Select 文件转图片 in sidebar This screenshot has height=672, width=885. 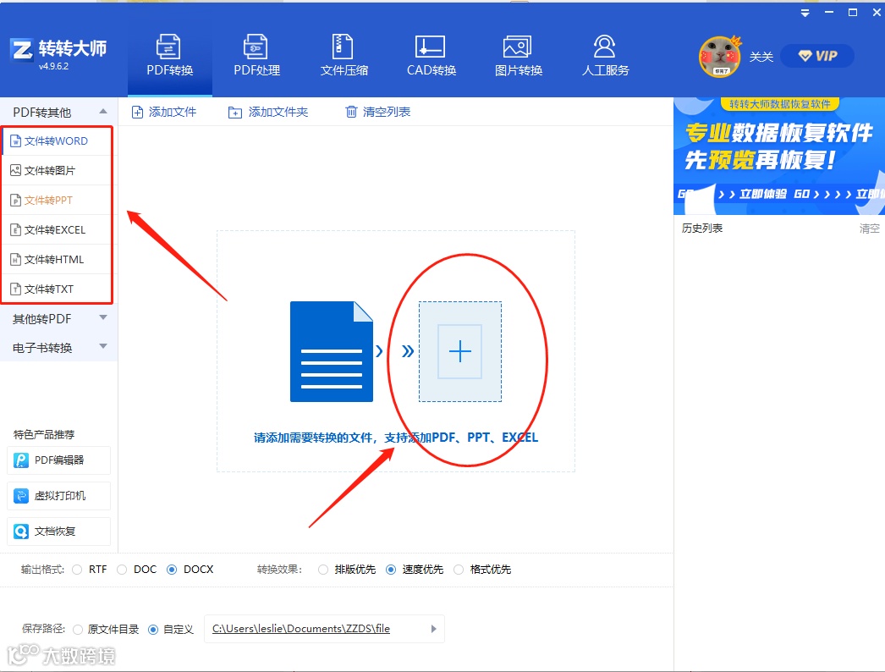[57, 171]
